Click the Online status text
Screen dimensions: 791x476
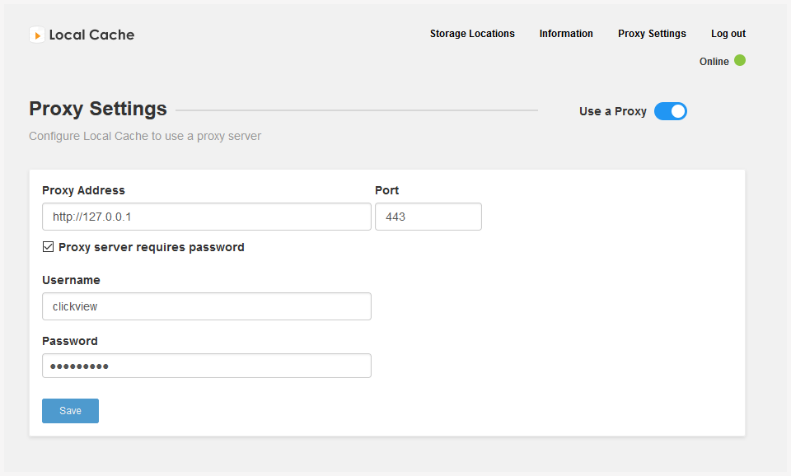(714, 62)
